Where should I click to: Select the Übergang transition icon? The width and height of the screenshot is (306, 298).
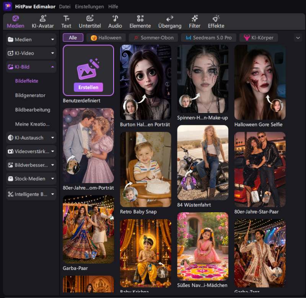pyautogui.click(x=170, y=19)
